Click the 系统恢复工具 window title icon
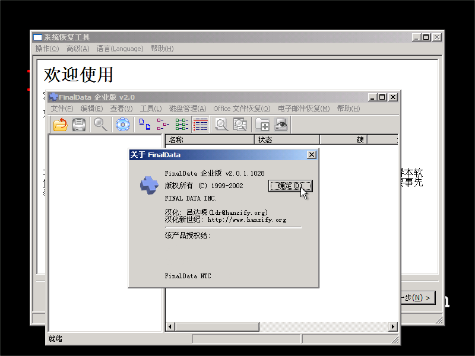475x356 pixels. tap(37, 37)
